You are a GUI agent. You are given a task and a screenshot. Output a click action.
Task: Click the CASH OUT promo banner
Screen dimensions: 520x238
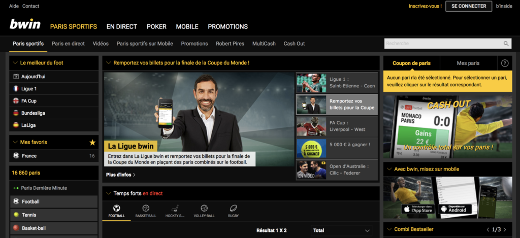[x=448, y=127]
